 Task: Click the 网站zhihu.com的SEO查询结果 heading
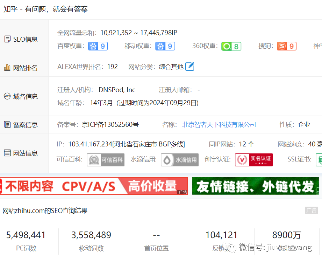[45, 211]
